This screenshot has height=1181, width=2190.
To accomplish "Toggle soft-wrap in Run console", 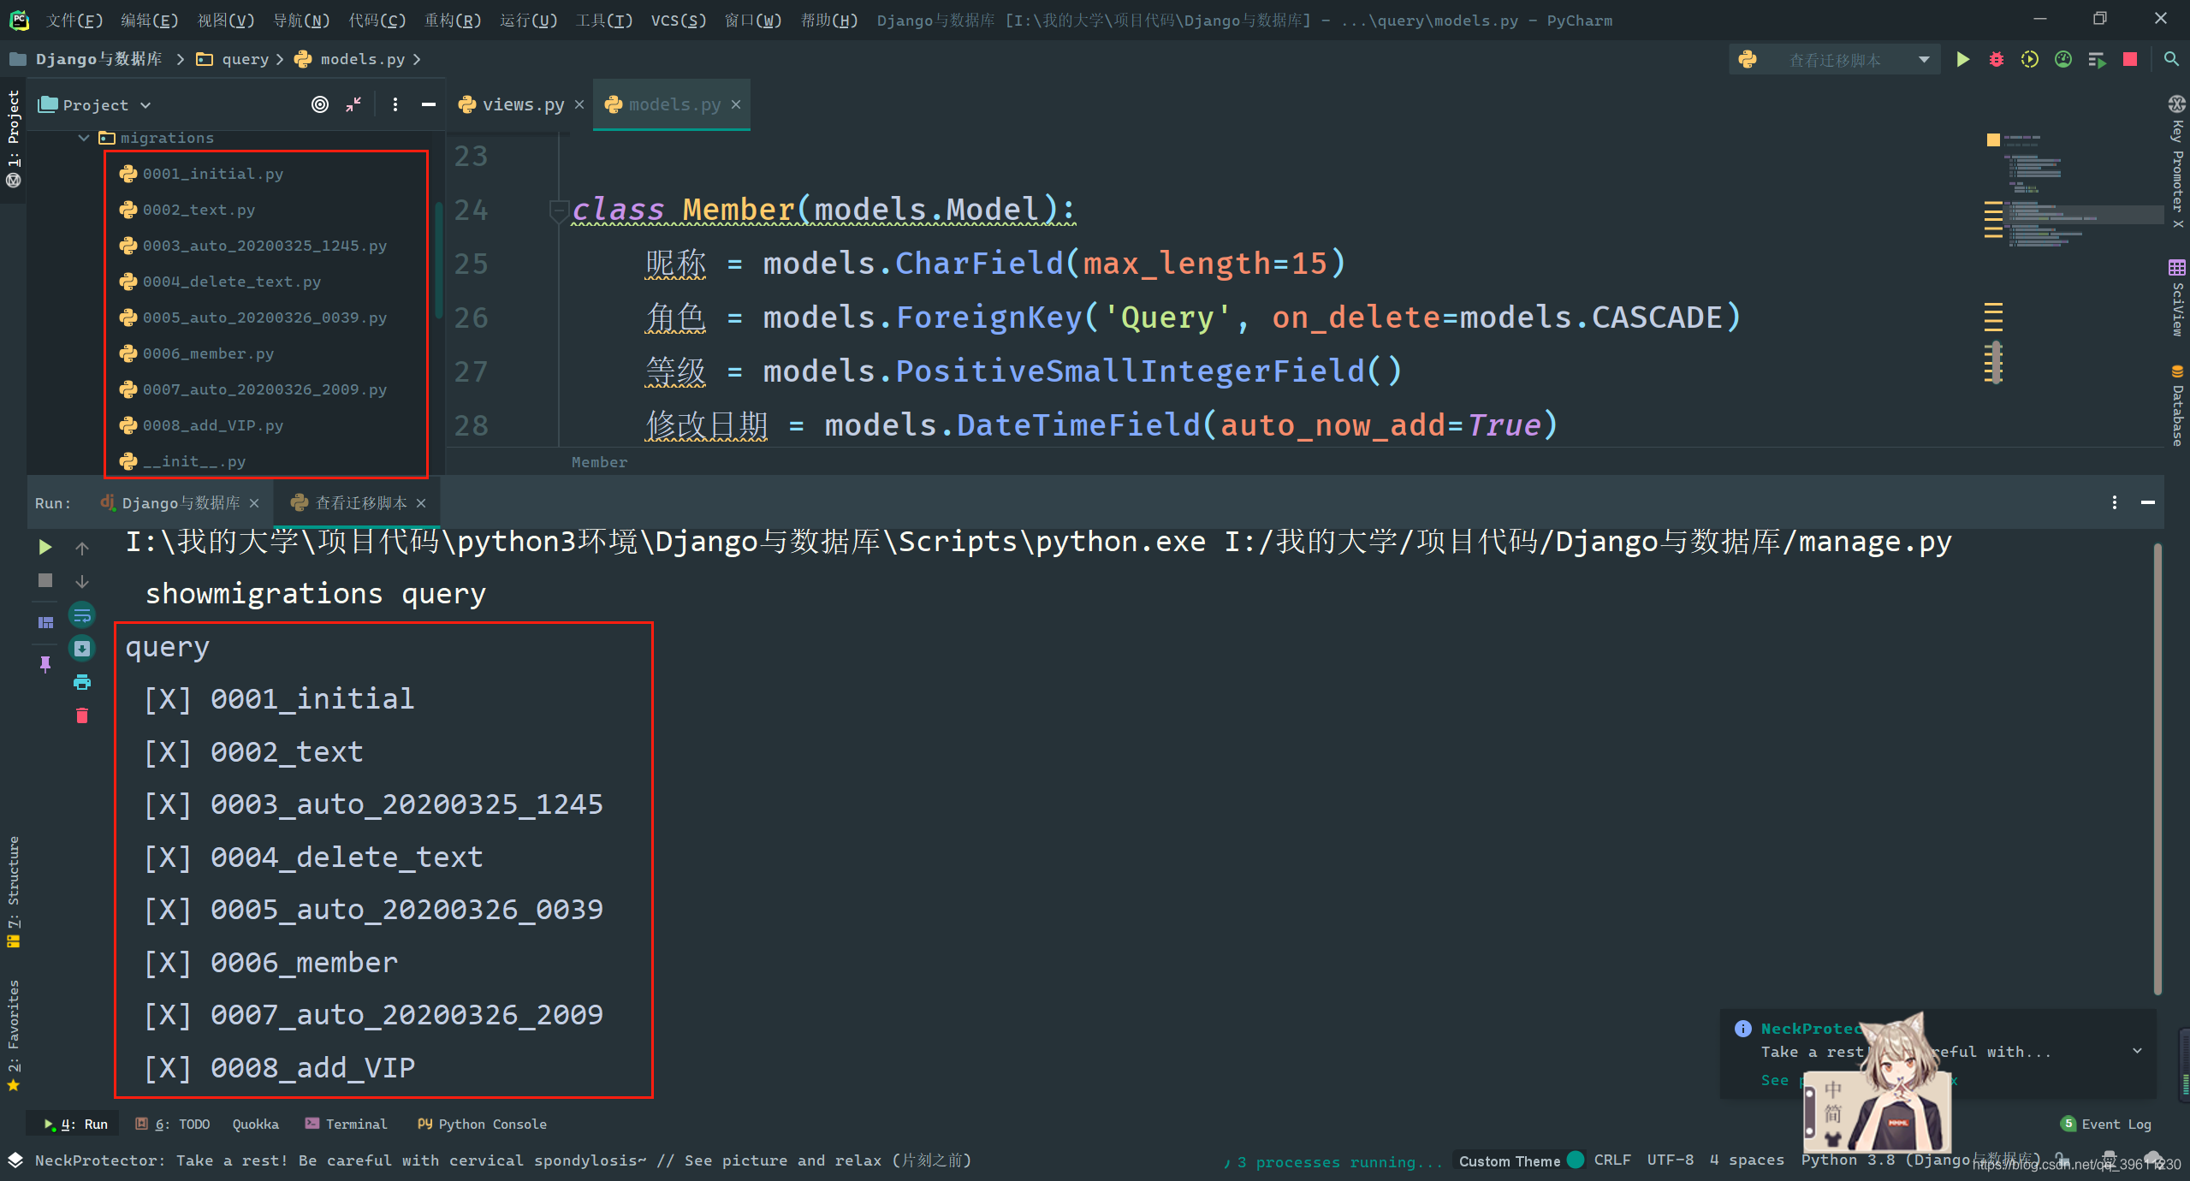I will tap(82, 614).
